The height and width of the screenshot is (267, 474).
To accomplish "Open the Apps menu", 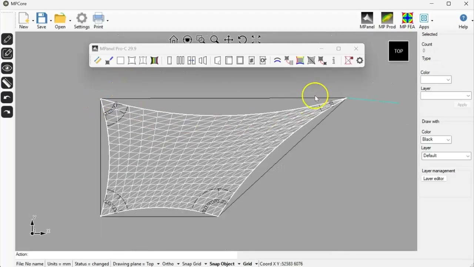I will tap(424, 20).
